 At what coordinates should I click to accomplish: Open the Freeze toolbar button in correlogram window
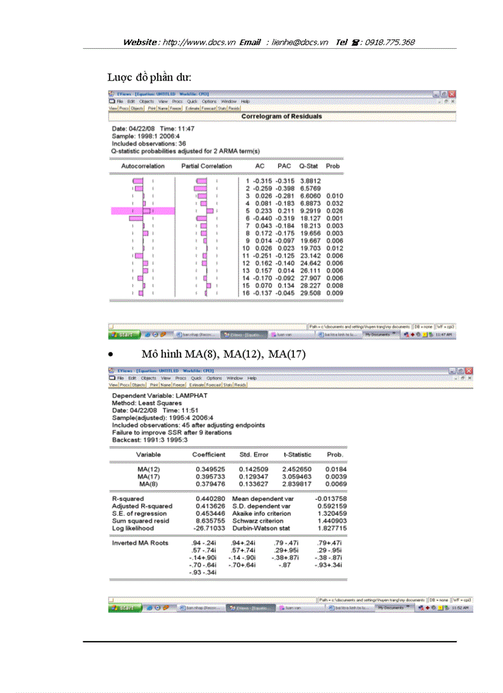(x=176, y=108)
